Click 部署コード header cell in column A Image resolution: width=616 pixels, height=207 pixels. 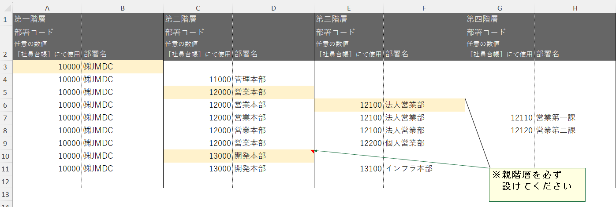tap(47, 43)
